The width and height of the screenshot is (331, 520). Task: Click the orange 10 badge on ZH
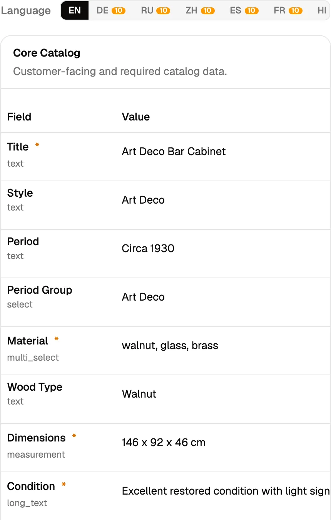[x=207, y=10]
